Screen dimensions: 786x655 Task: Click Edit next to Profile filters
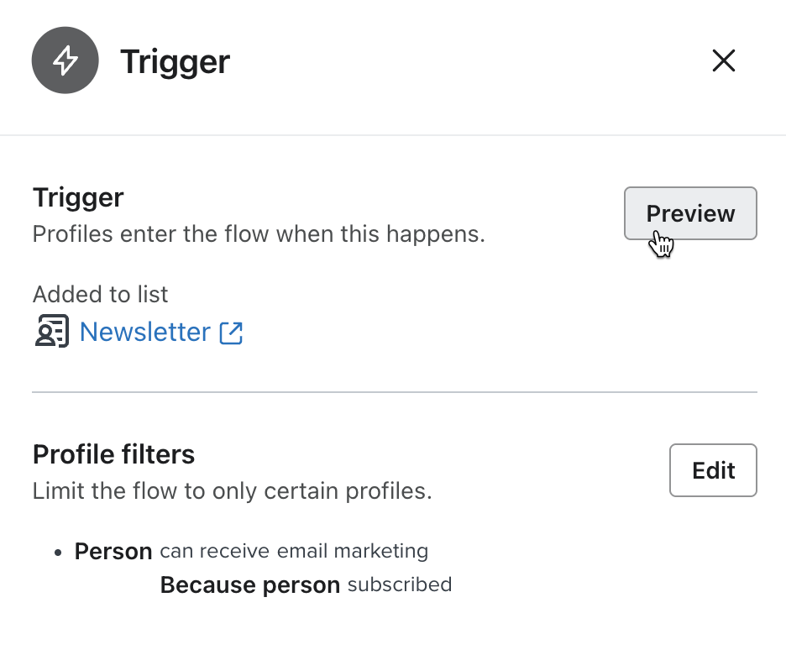[713, 470]
